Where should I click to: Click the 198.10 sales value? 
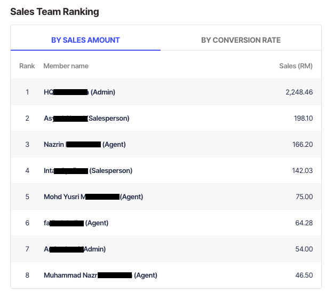coord(303,118)
